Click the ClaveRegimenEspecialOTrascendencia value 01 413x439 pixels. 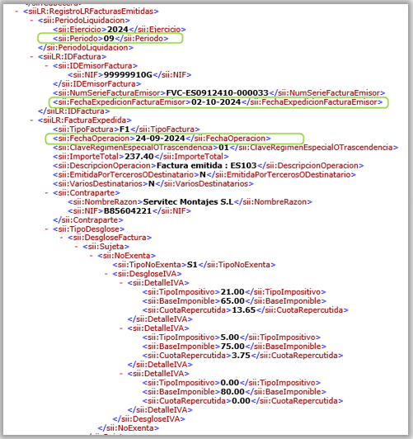[223, 147]
